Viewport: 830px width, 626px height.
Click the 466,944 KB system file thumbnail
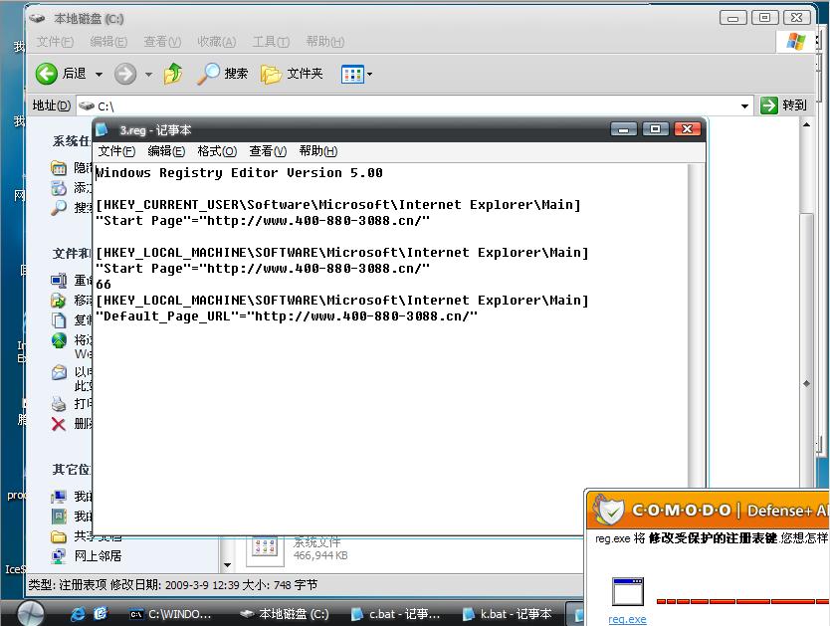(x=264, y=547)
